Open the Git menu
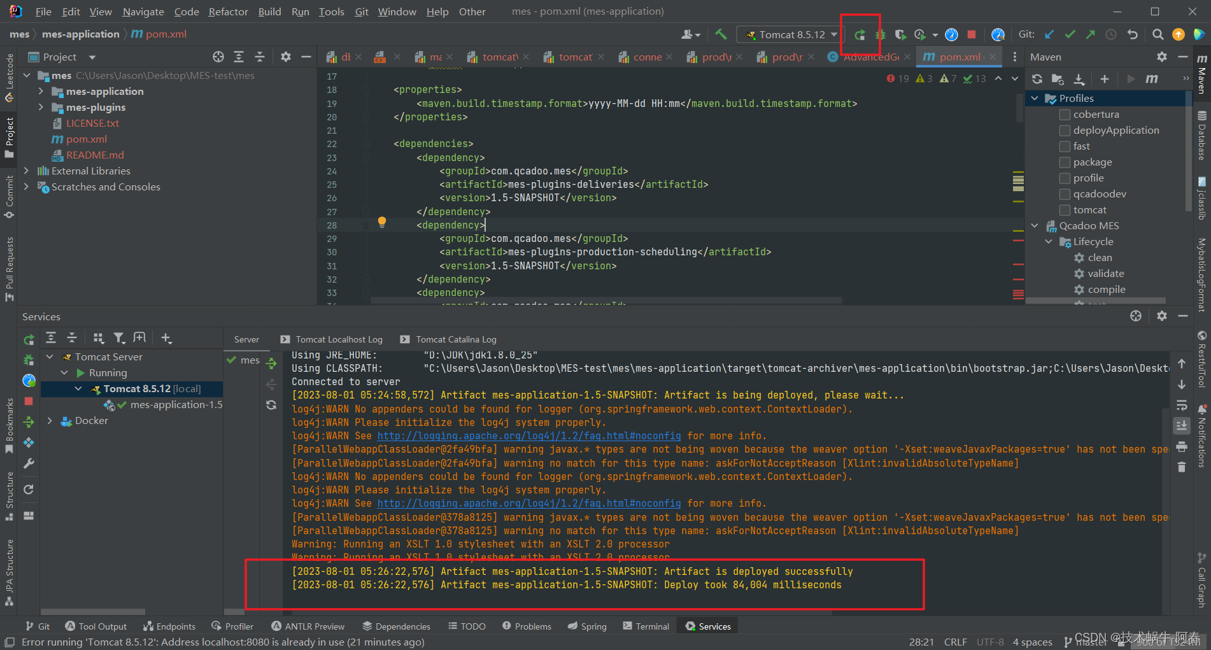The width and height of the screenshot is (1211, 650). coord(362,11)
